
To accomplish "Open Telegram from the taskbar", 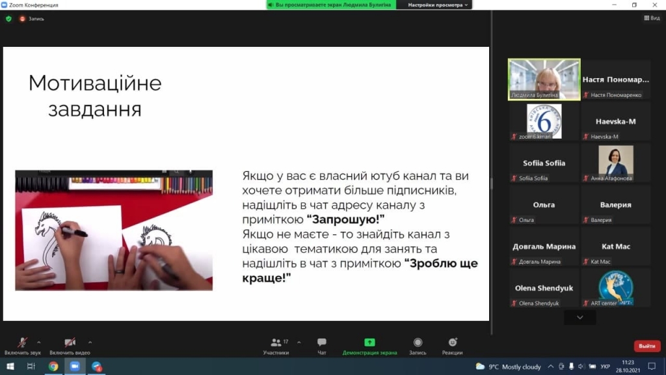I will pos(97,366).
